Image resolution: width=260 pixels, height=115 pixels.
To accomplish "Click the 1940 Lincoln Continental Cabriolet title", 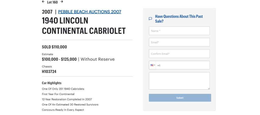I will pos(84,26).
